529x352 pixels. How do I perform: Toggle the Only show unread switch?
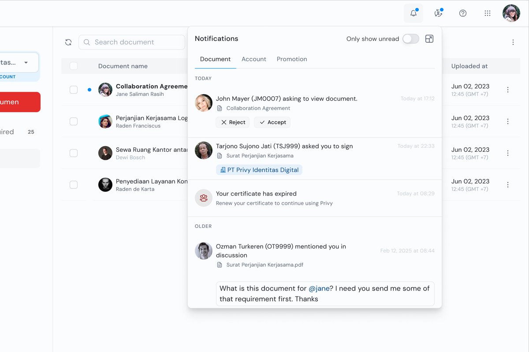click(x=411, y=39)
